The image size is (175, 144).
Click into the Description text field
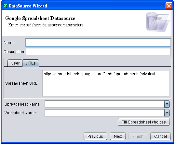tap(98, 51)
